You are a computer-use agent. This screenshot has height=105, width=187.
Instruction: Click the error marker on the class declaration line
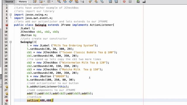click(x=7, y=25)
